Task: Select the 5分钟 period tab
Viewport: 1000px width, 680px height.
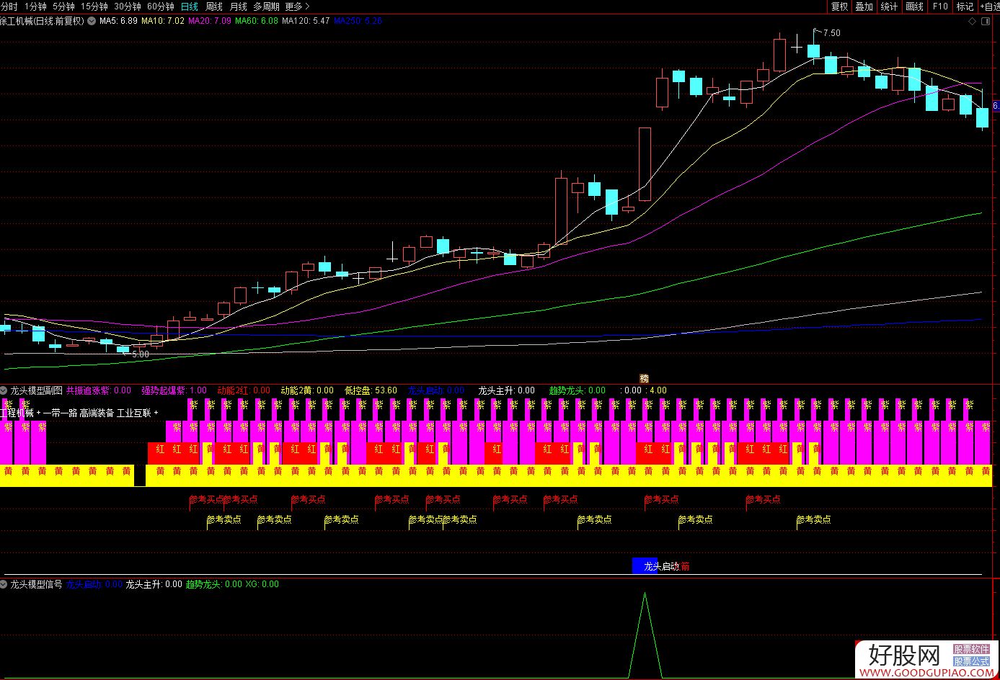Action: pyautogui.click(x=63, y=6)
